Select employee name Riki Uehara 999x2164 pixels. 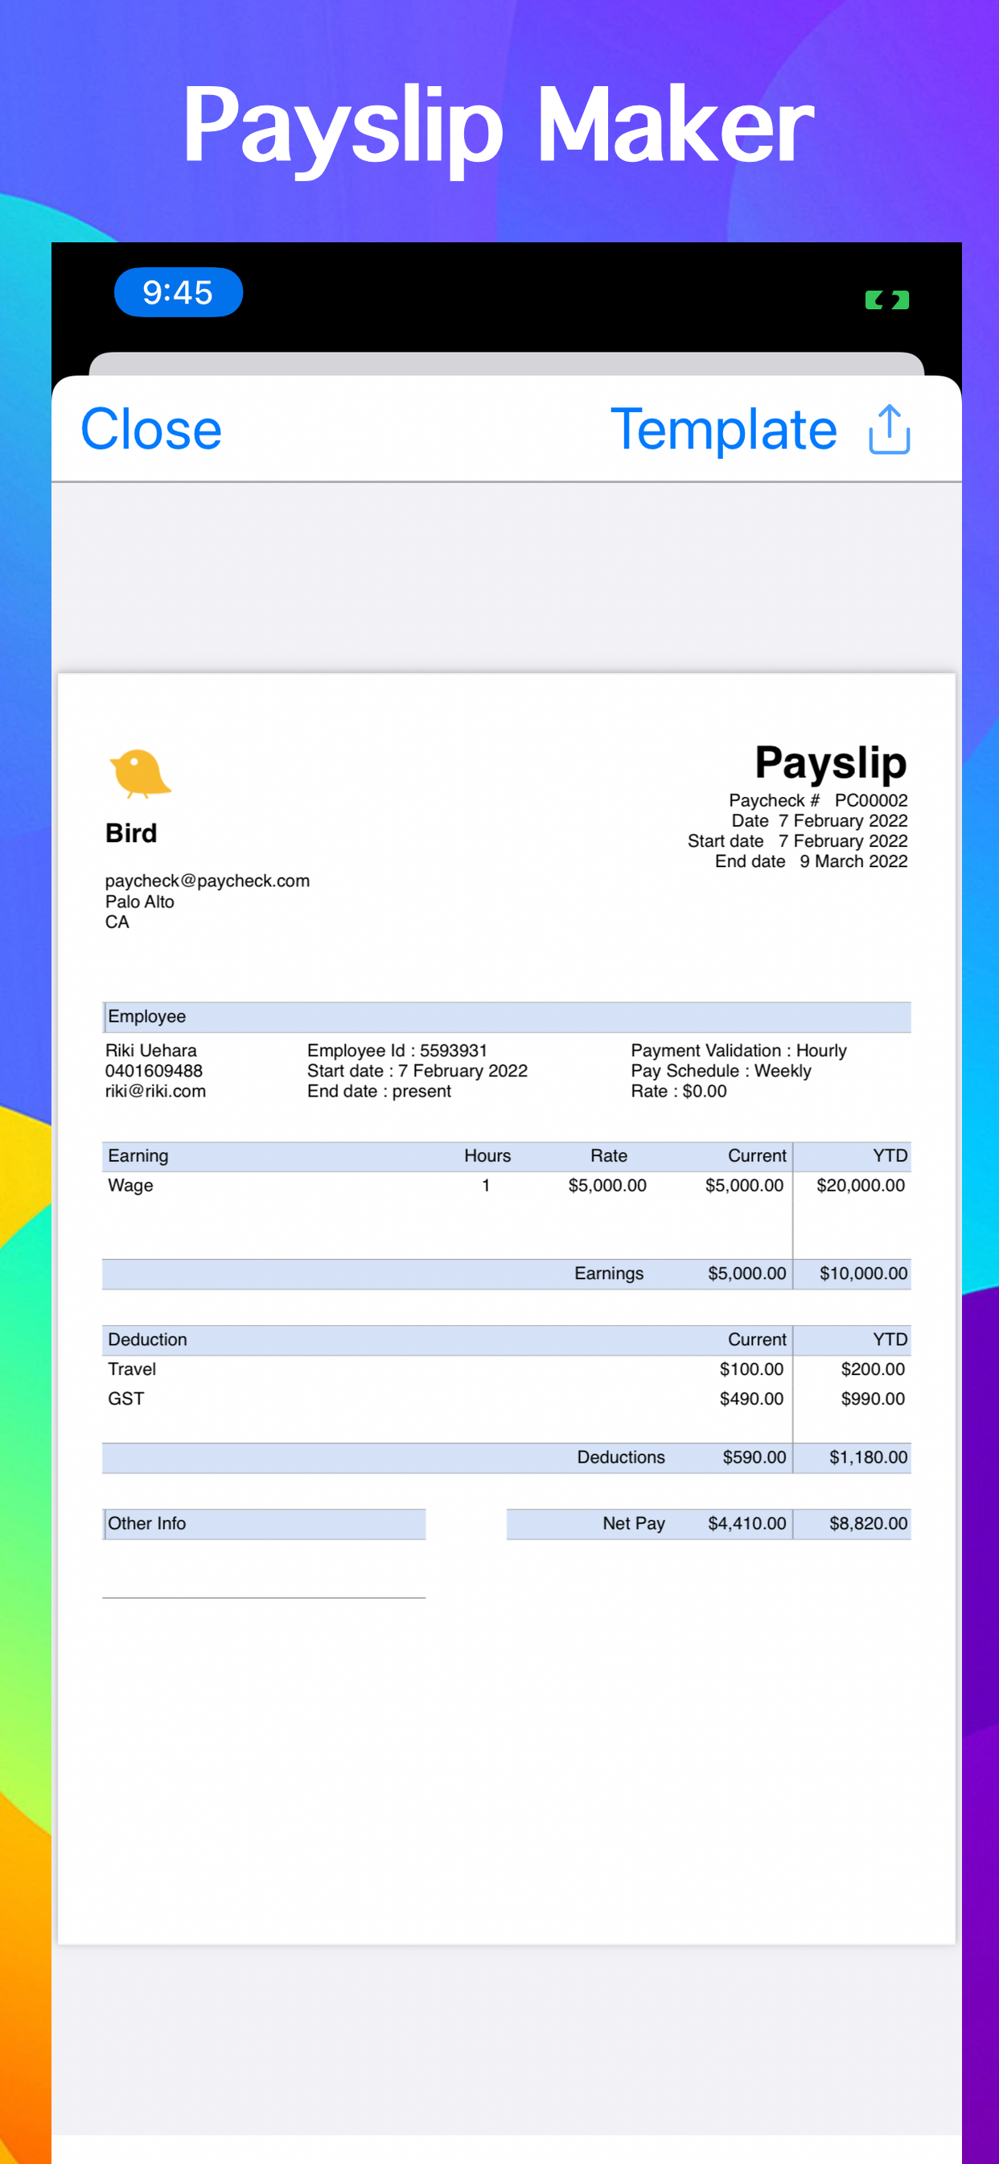point(151,1050)
